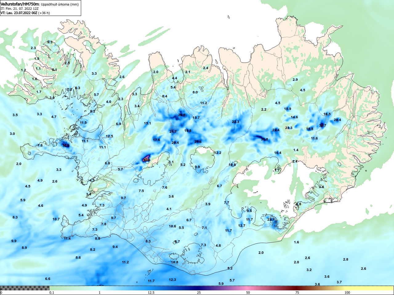394x295 pixels.
Task: Click the value 11.6 on the map
Action: 314,138
